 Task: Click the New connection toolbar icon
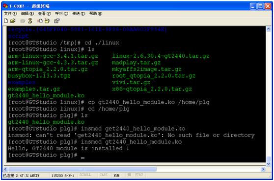pyautogui.click(x=6, y=21)
